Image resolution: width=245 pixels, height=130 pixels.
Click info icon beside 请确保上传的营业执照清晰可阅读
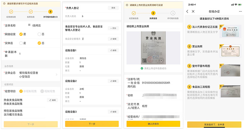pos(127,5)
